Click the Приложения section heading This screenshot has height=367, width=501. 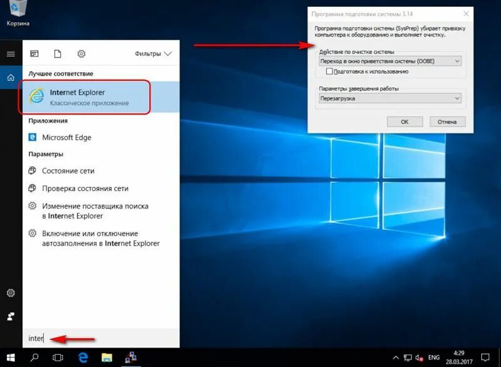click(x=48, y=121)
